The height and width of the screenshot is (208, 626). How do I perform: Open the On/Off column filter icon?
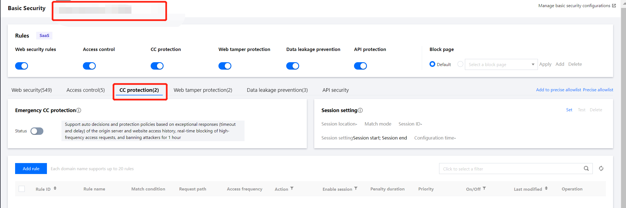[484, 188]
